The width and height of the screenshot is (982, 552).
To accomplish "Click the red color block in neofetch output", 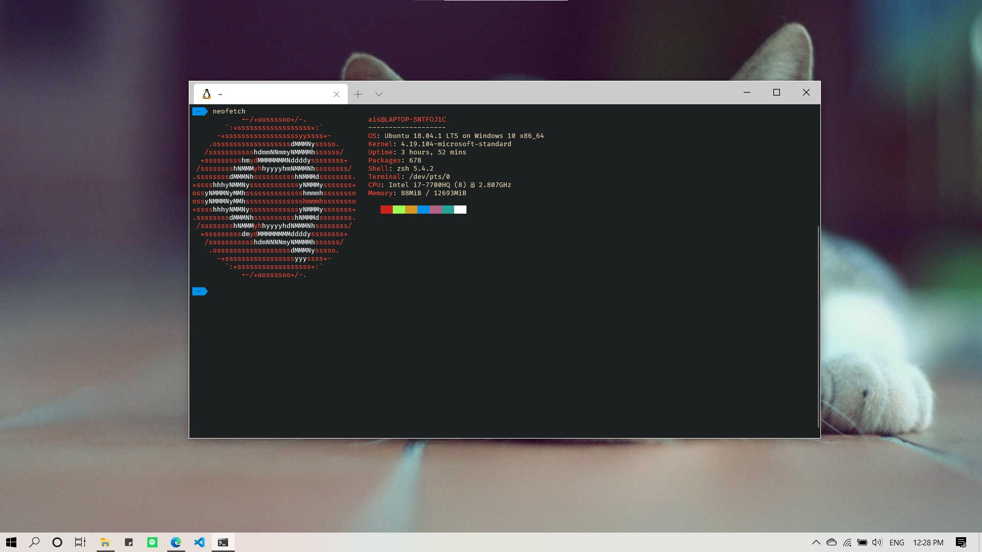I will (386, 210).
